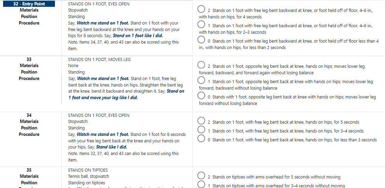This screenshot has width=385, height=188.
Task: Select score 2 for item 32
Action: (x=202, y=10)
